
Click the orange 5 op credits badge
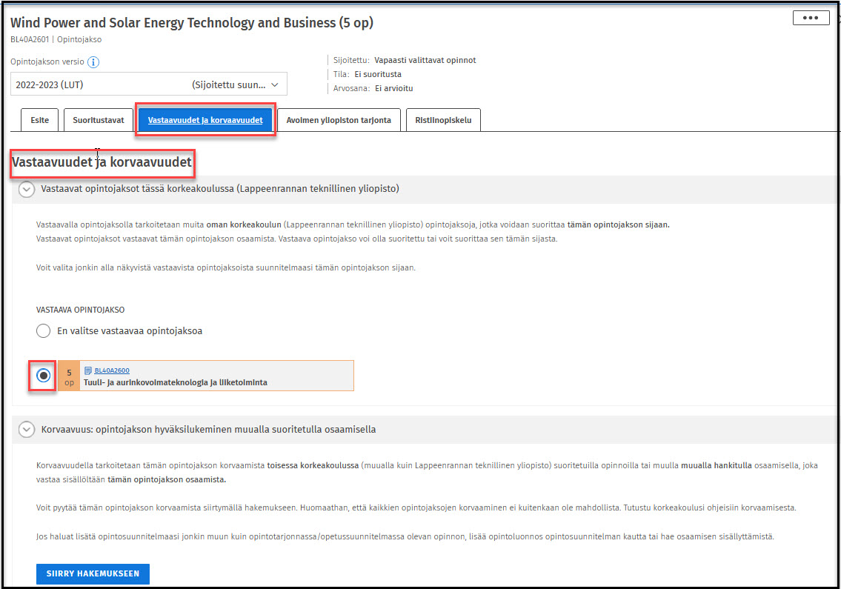pyautogui.click(x=69, y=376)
